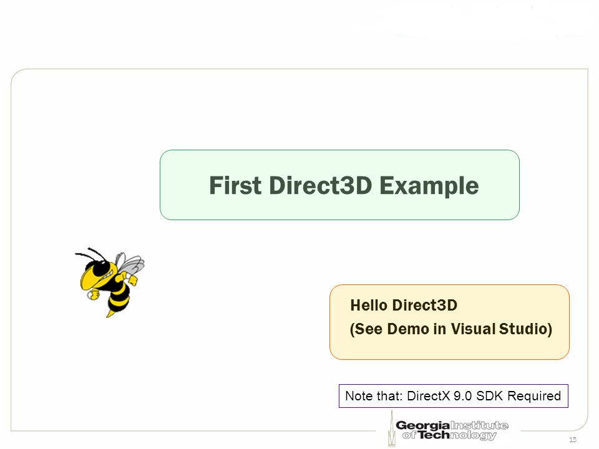Select the 'First Direct3D Example' title box
Image resolution: width=599 pixels, height=449 pixels.
[x=339, y=185]
